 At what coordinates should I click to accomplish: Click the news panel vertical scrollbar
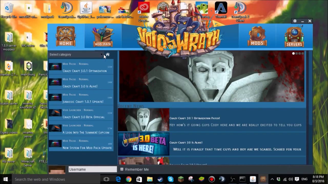[x=310, y=88]
